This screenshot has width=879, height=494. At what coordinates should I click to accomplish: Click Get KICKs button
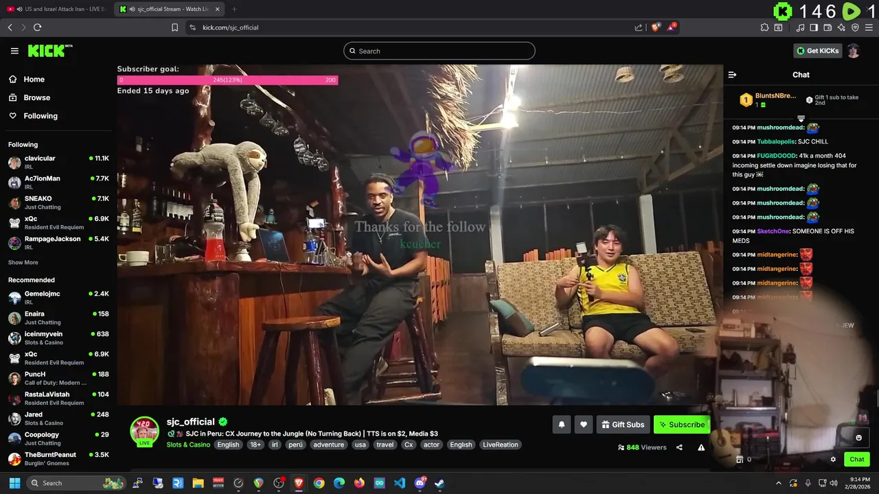click(817, 51)
